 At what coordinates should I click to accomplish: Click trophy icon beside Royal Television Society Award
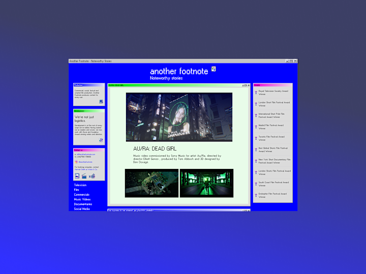256,93
